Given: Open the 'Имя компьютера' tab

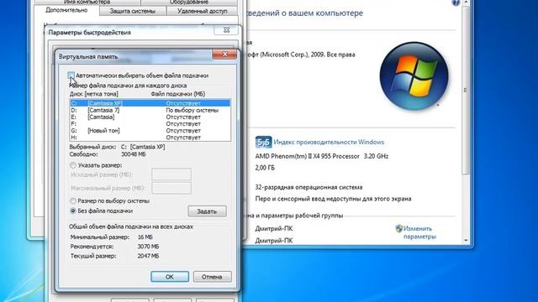Looking at the screenshot, I should click(x=87, y=3).
